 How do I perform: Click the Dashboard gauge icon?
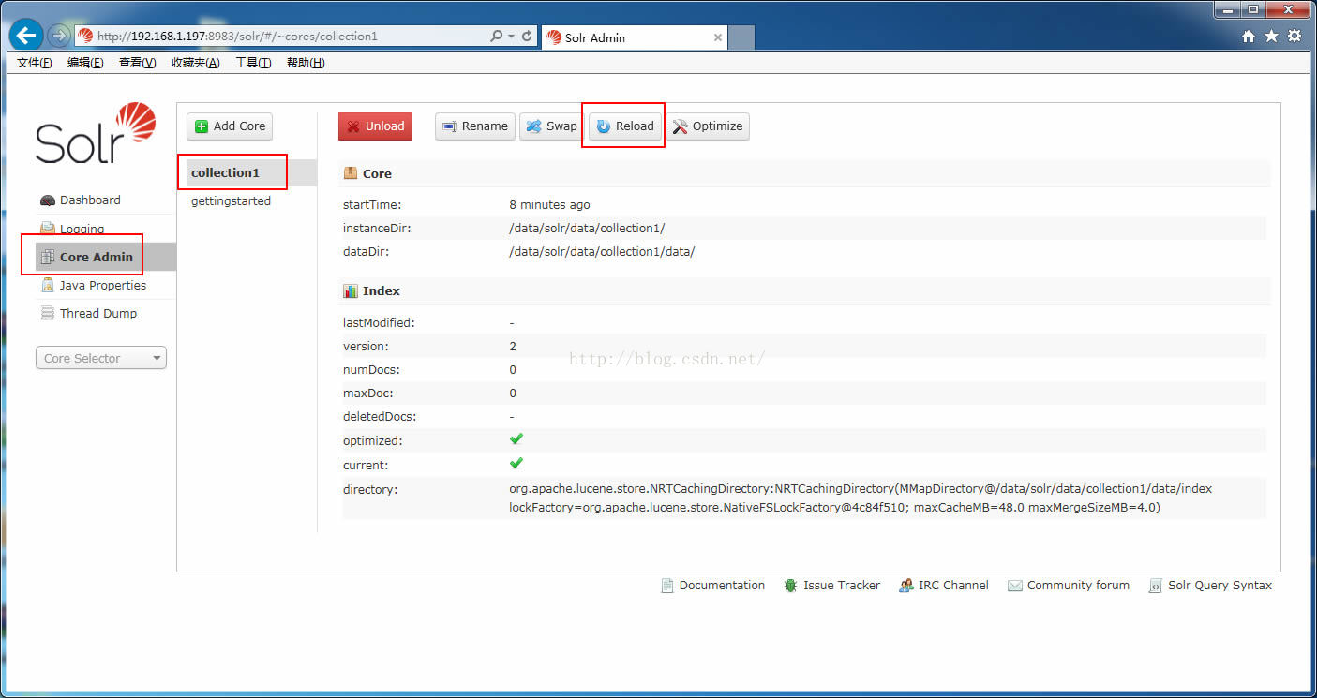click(48, 200)
